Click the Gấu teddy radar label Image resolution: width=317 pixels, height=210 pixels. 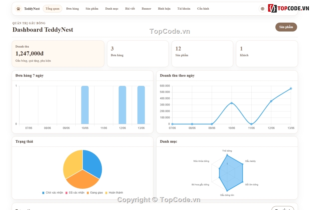[251, 161]
